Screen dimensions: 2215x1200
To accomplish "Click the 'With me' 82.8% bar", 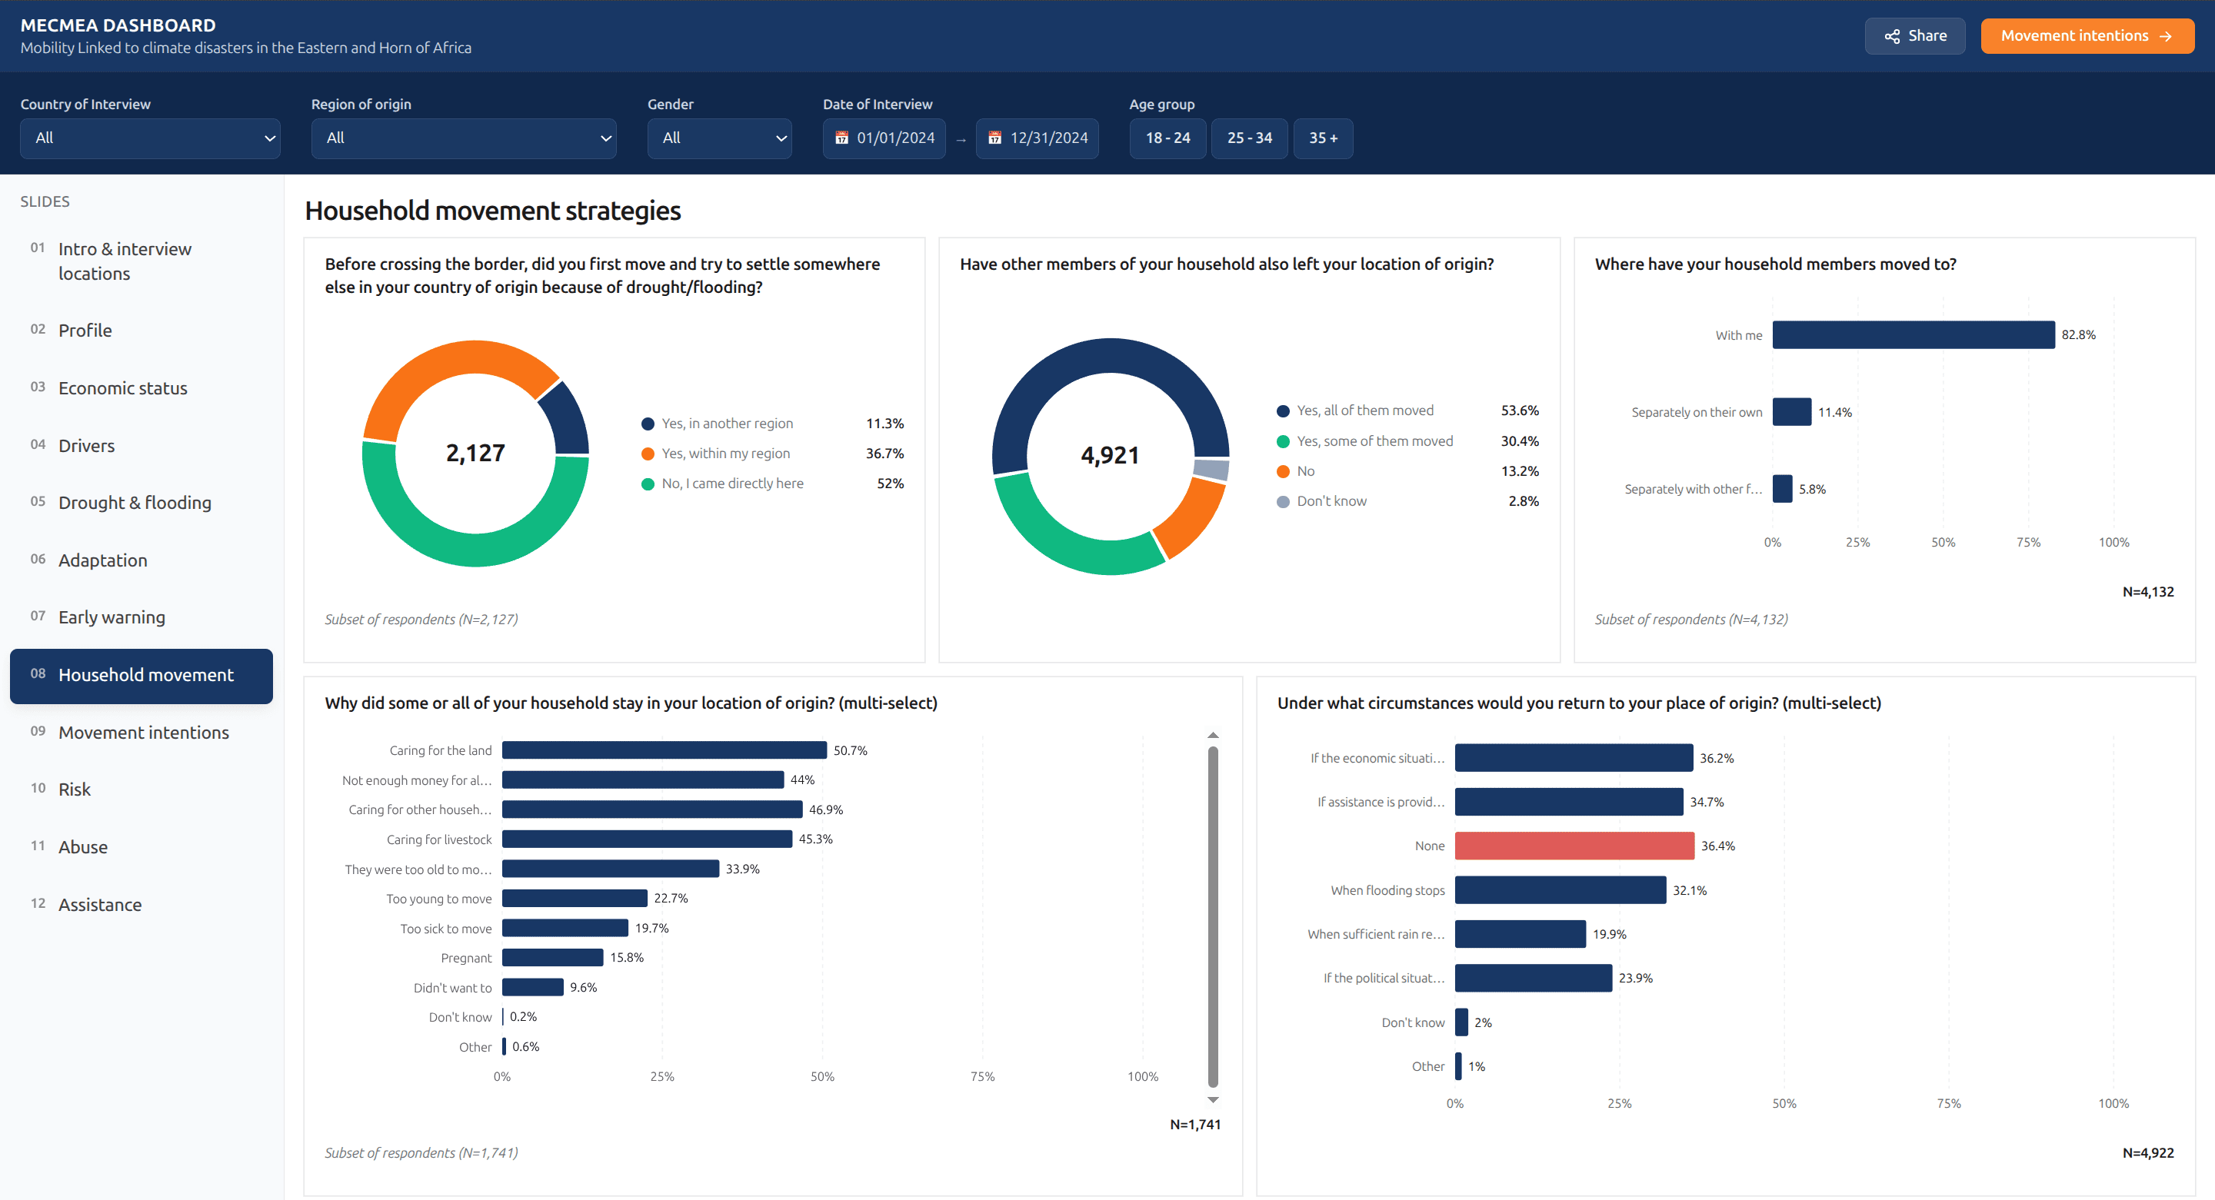I will click(x=1914, y=335).
